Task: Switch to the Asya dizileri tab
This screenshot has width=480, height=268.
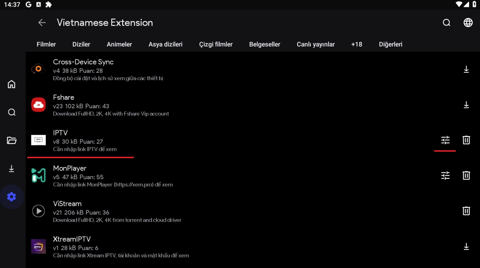Action: pos(165,44)
